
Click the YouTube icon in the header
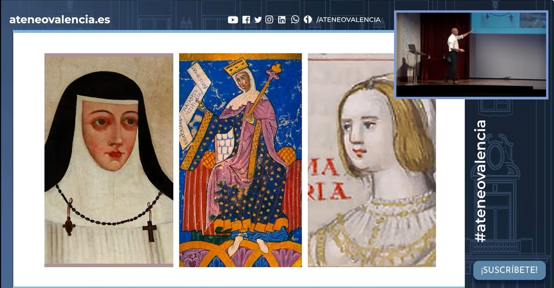pos(233,20)
